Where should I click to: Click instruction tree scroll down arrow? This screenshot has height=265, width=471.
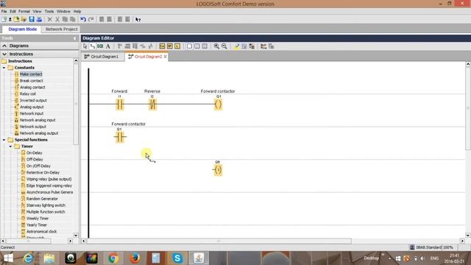pyautogui.click(x=76, y=236)
